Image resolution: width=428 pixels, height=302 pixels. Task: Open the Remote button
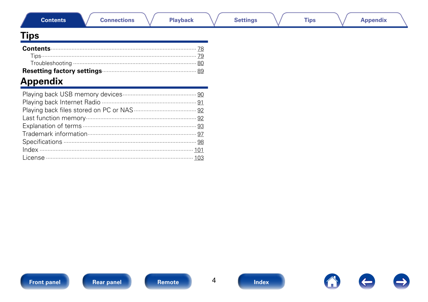168,282
